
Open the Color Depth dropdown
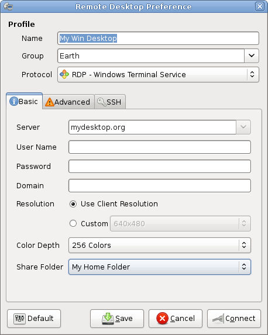160,246
